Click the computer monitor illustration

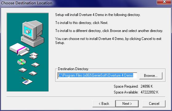[x=33, y=30]
